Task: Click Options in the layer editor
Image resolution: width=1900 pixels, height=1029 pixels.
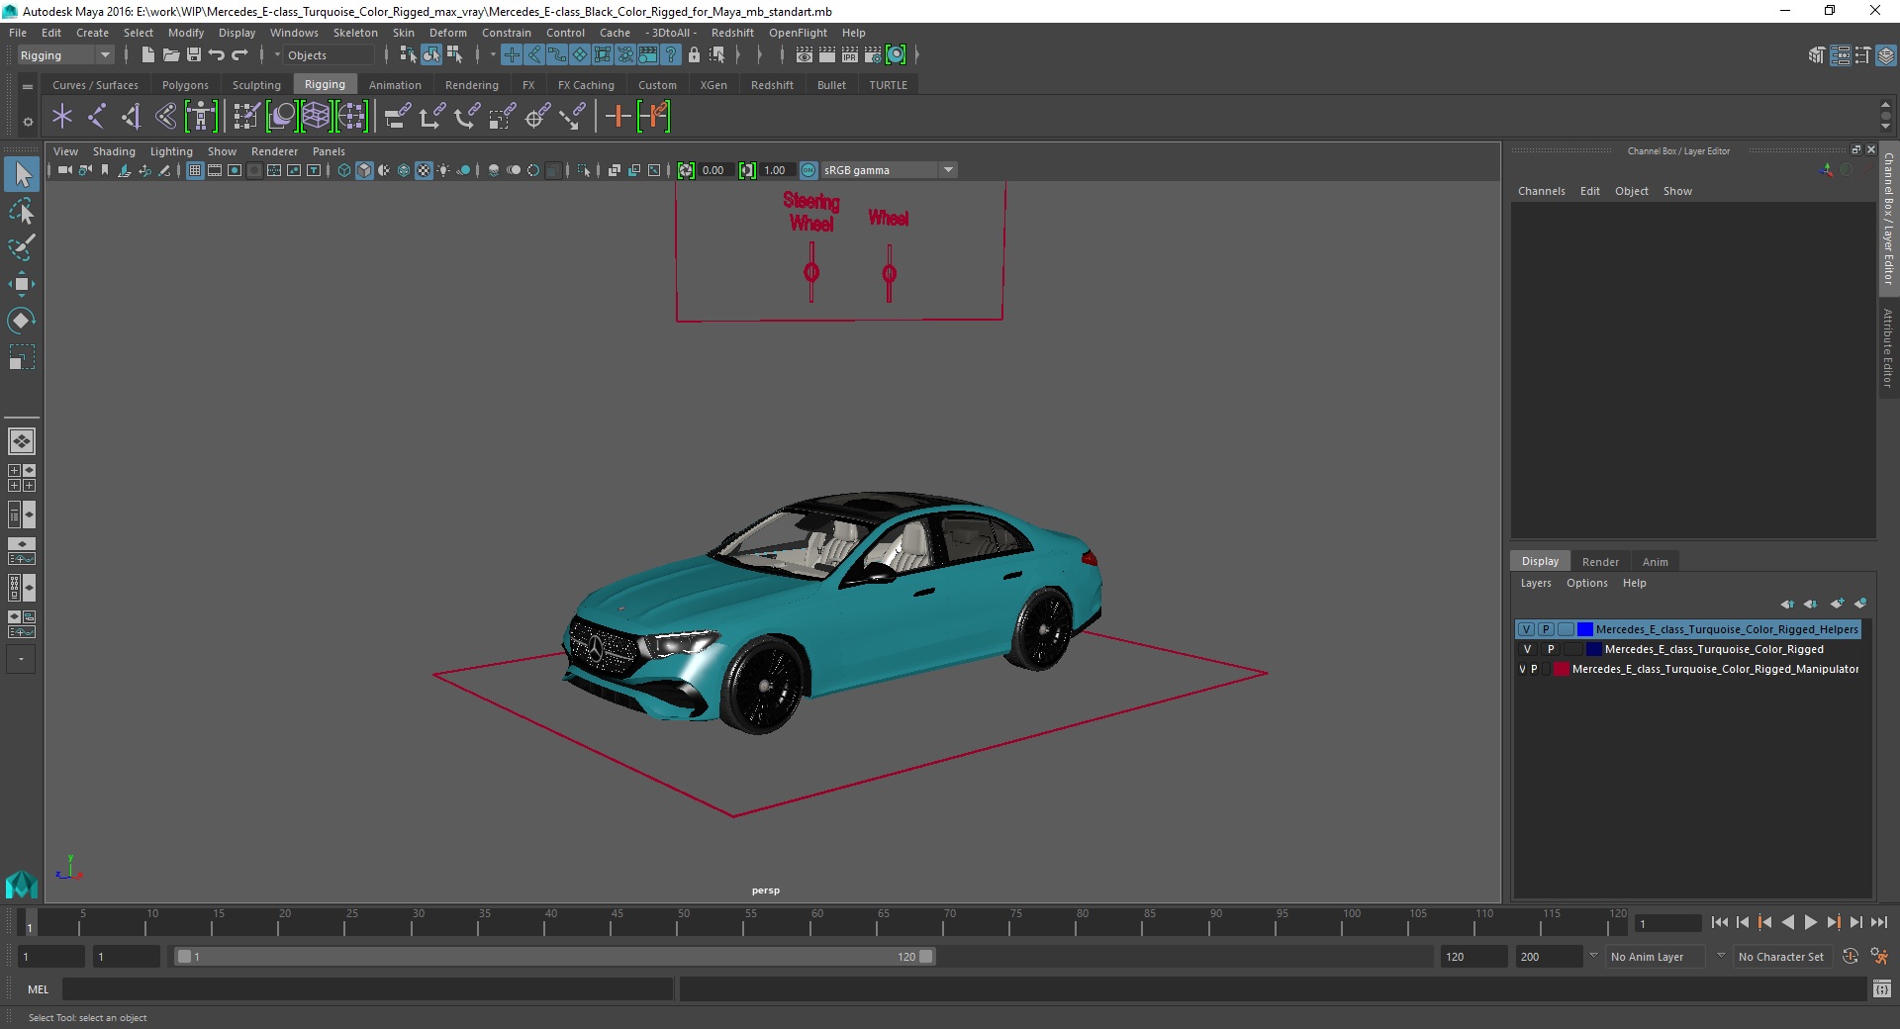Action: (x=1586, y=583)
